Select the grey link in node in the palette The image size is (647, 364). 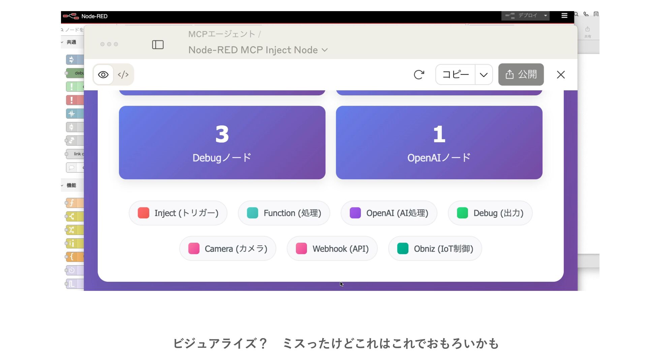click(x=75, y=127)
